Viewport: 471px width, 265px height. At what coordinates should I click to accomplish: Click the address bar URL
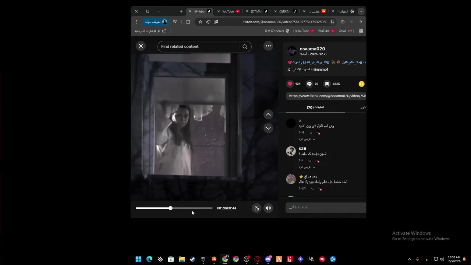click(285, 22)
